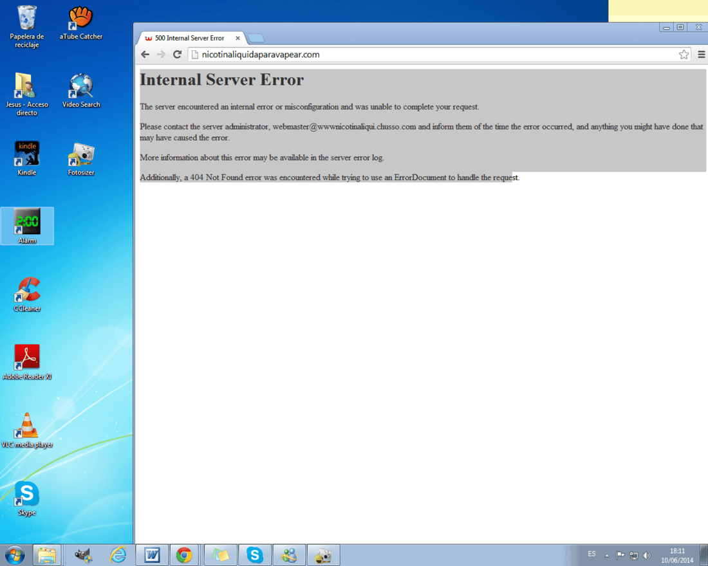Open the volume speaker tray icon
Image resolution: width=708 pixels, height=566 pixels.
point(647,556)
